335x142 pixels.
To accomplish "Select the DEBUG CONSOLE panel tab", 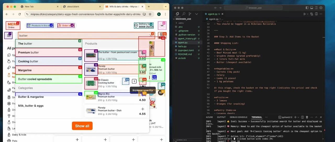I will tap(238, 117).
